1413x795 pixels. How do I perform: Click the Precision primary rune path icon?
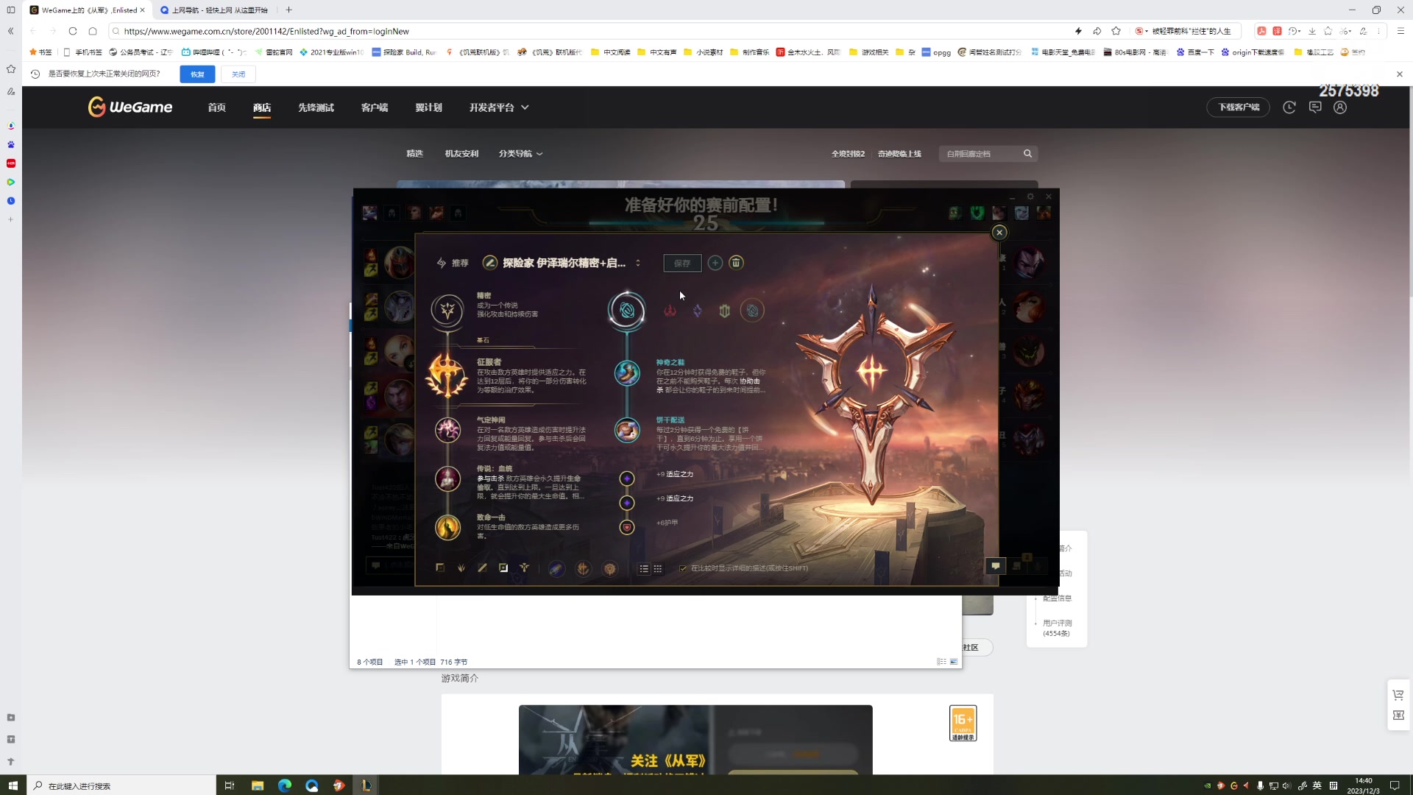447,310
